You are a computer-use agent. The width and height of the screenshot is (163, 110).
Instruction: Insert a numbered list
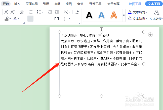pyautogui.click(x=39, y=12)
